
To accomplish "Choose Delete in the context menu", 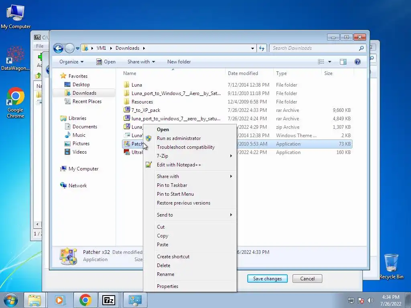I will click(x=190, y=265).
